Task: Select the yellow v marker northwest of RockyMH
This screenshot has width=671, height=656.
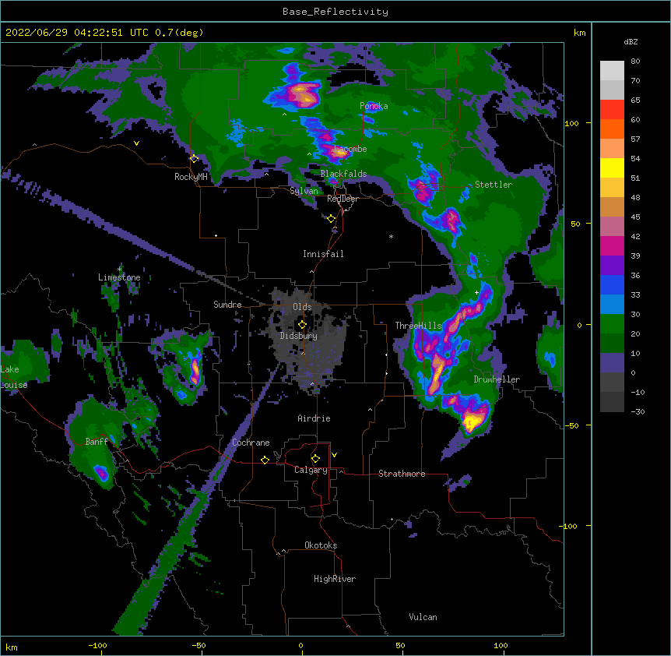Action: (x=136, y=143)
